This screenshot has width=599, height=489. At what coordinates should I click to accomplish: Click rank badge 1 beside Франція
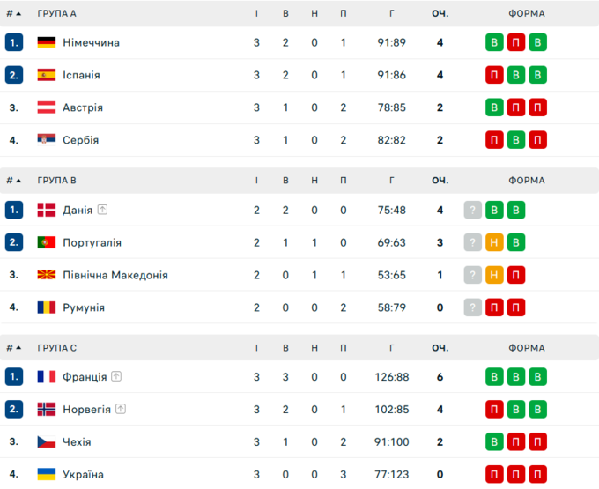(x=13, y=376)
